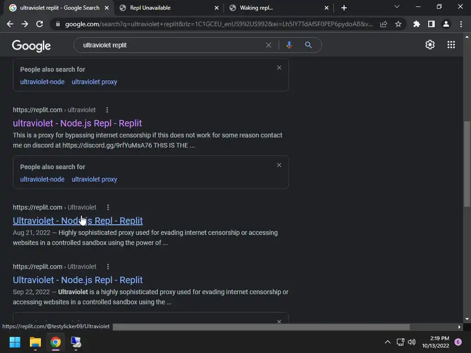Start voice search with microphone
The image size is (471, 353).
pos(289,45)
